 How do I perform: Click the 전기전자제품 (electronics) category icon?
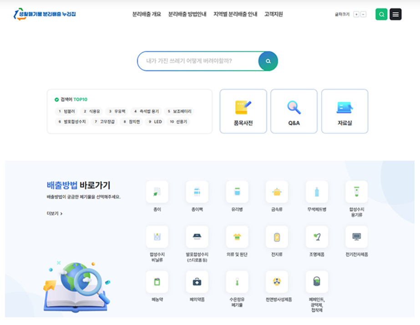(357, 237)
